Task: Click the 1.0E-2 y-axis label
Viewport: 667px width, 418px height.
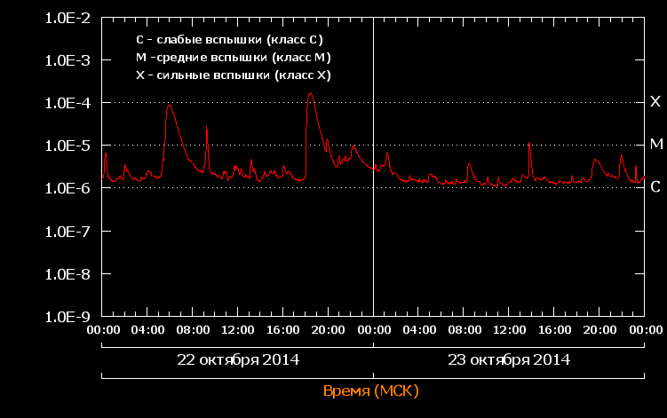Action: click(67, 19)
